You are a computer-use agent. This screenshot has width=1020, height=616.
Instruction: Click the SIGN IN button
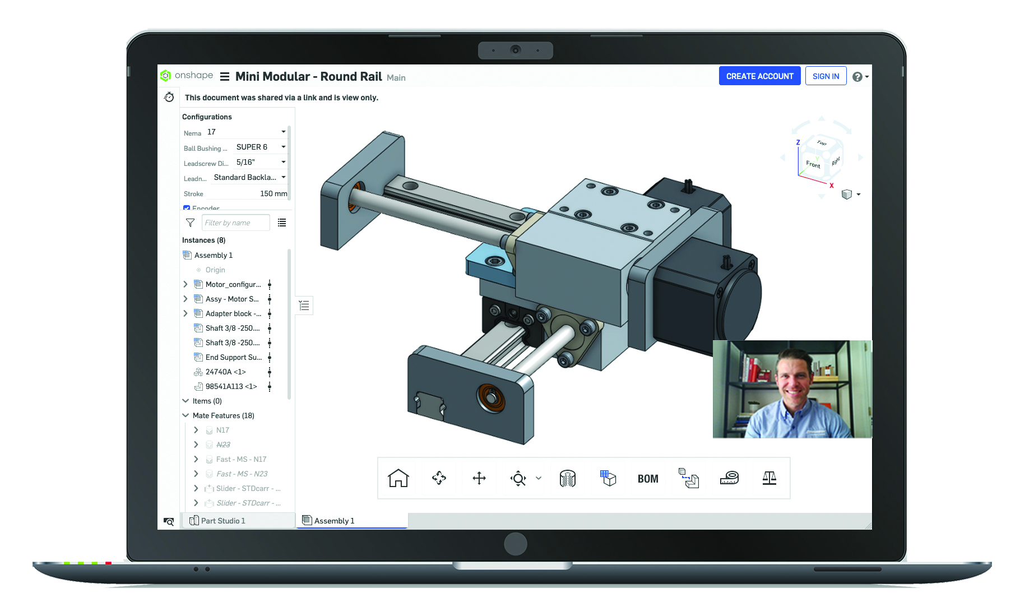tap(826, 76)
